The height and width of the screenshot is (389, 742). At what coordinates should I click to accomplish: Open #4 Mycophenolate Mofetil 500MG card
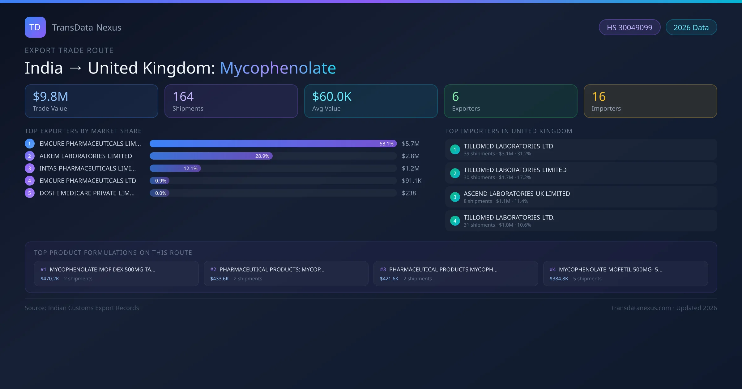pyautogui.click(x=625, y=274)
